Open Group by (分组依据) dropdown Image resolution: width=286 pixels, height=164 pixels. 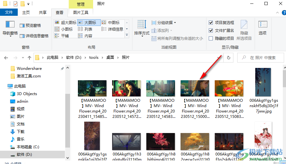tap(164, 22)
